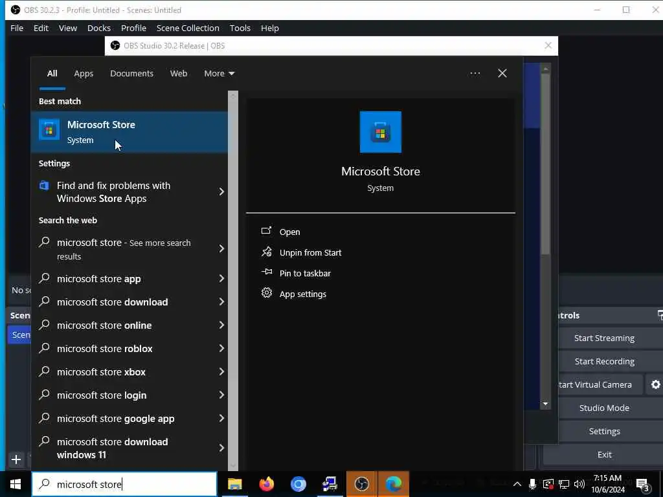
Task: Click the Open action icon
Action: (266, 231)
